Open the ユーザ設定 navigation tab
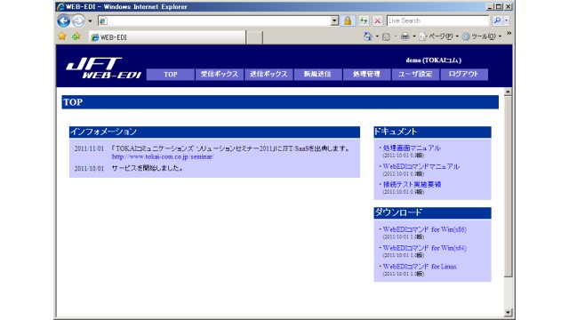The width and height of the screenshot is (569, 320). click(415, 75)
